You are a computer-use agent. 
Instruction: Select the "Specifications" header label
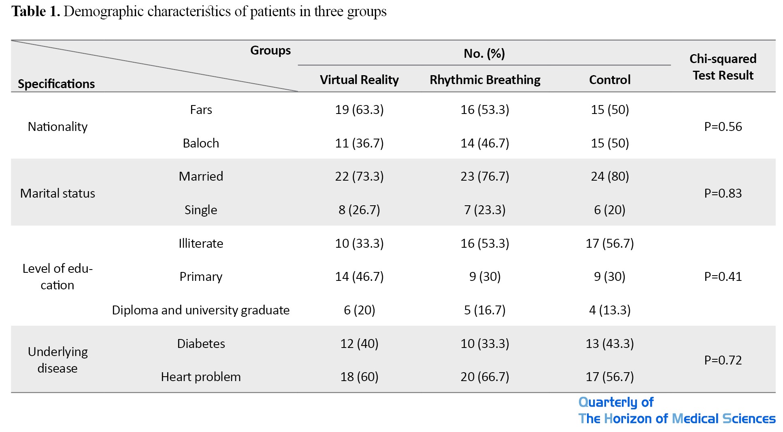(x=56, y=84)
